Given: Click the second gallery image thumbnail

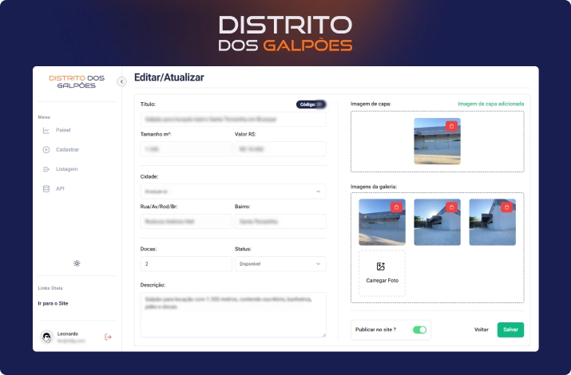Looking at the screenshot, I should [437, 222].
